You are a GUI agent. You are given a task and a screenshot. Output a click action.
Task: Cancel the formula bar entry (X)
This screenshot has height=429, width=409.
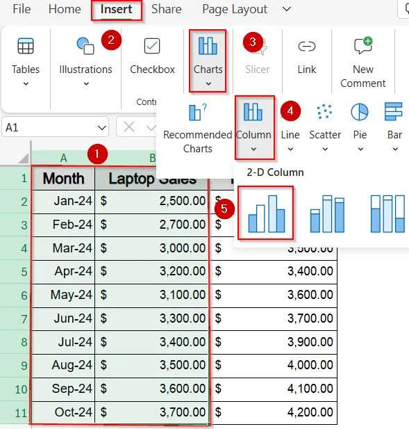[x=128, y=127]
